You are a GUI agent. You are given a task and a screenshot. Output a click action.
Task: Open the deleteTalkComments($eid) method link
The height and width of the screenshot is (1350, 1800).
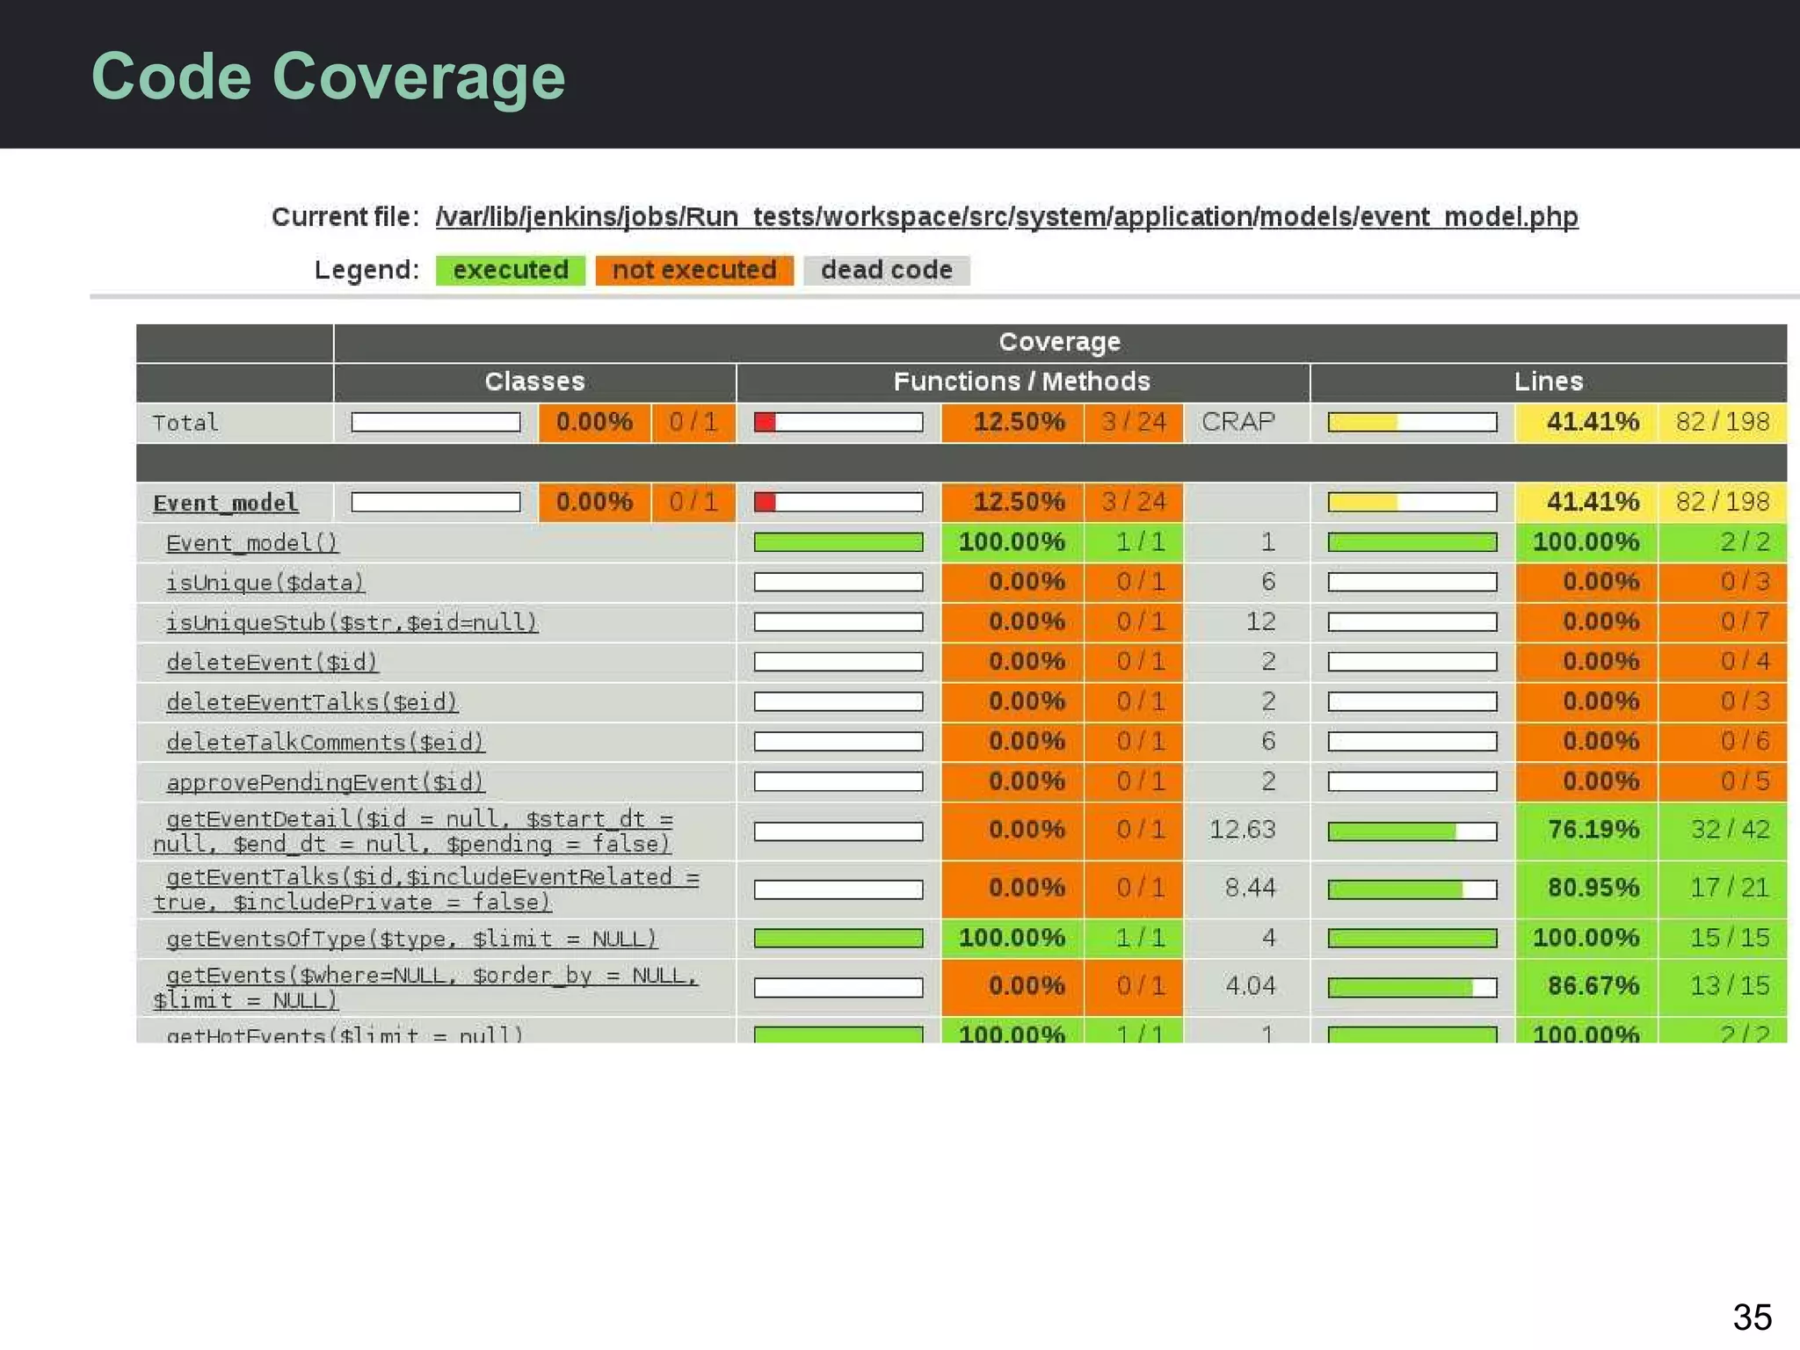[325, 742]
